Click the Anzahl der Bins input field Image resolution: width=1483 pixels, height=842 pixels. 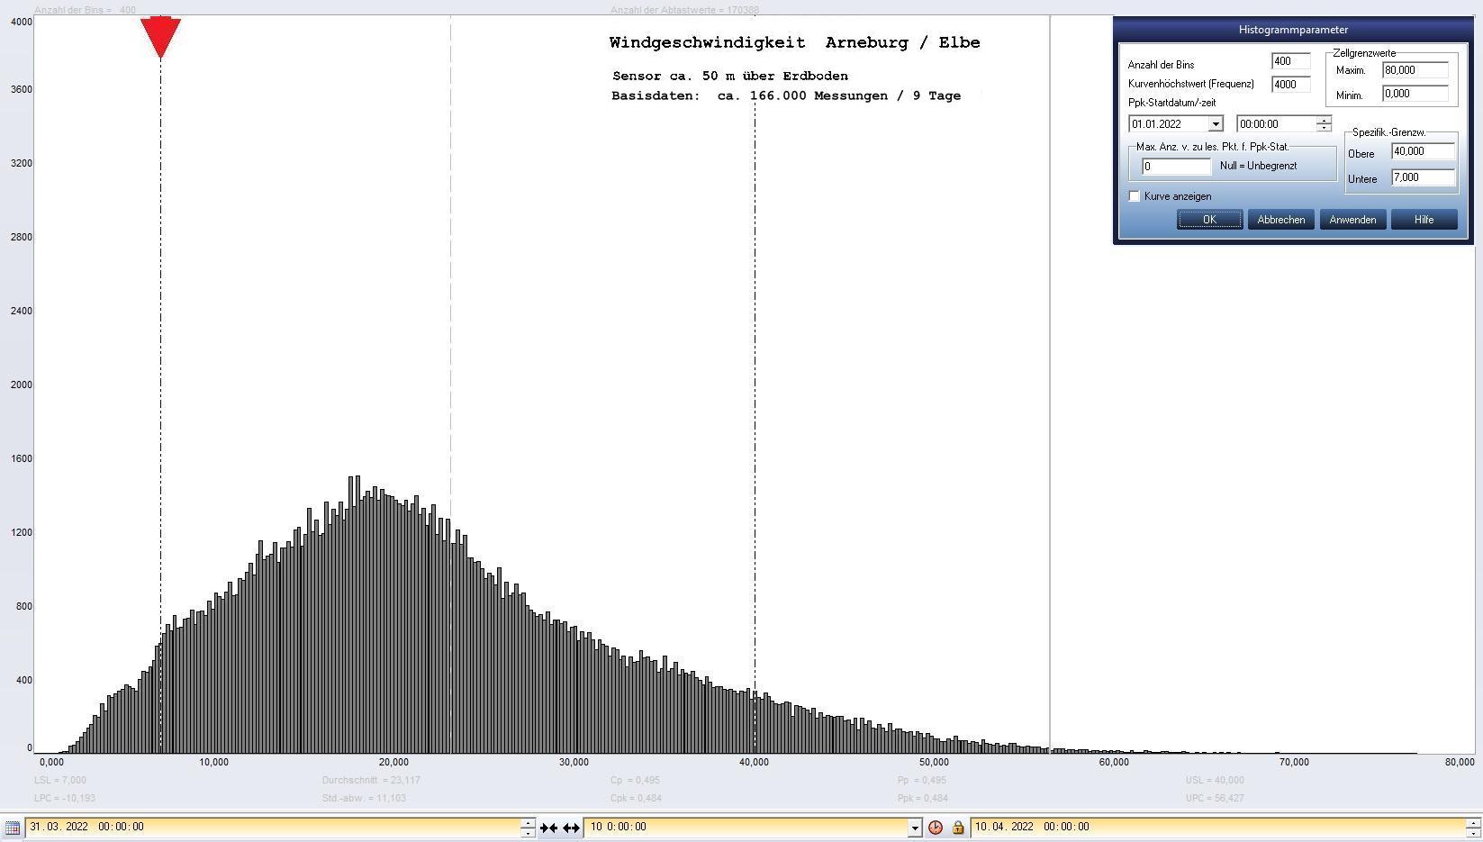(1289, 61)
